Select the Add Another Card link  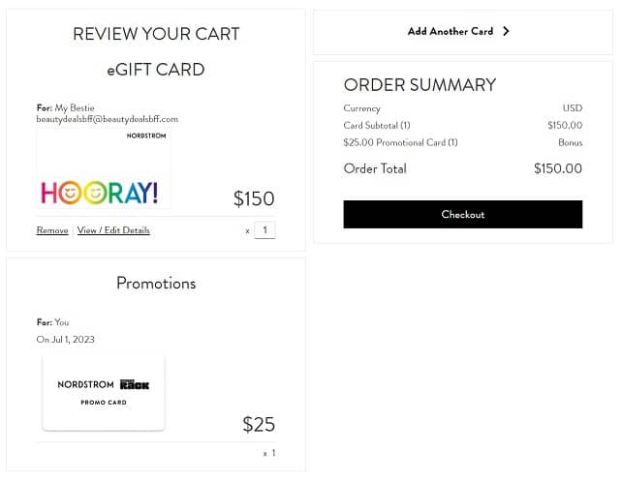pyautogui.click(x=451, y=31)
